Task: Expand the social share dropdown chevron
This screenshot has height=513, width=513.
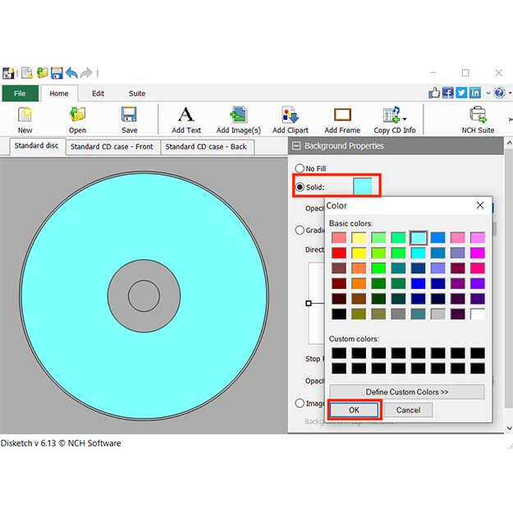Action: pos(488,94)
